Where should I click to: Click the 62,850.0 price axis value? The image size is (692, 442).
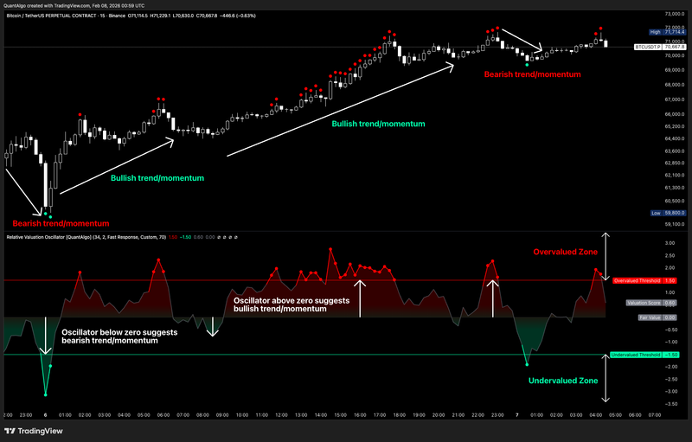pyautogui.click(x=675, y=163)
